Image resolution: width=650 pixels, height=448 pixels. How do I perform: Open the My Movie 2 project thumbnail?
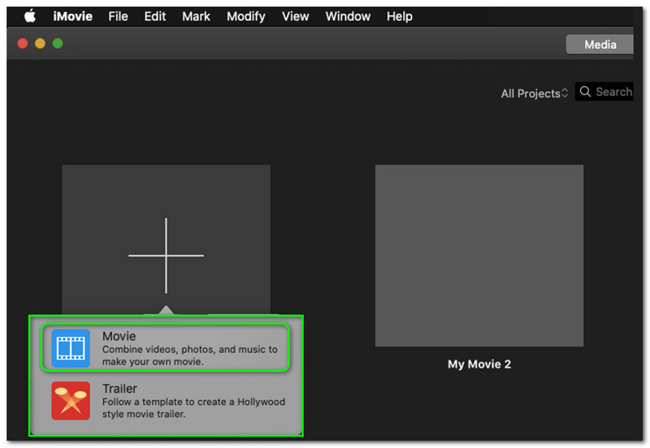click(479, 256)
